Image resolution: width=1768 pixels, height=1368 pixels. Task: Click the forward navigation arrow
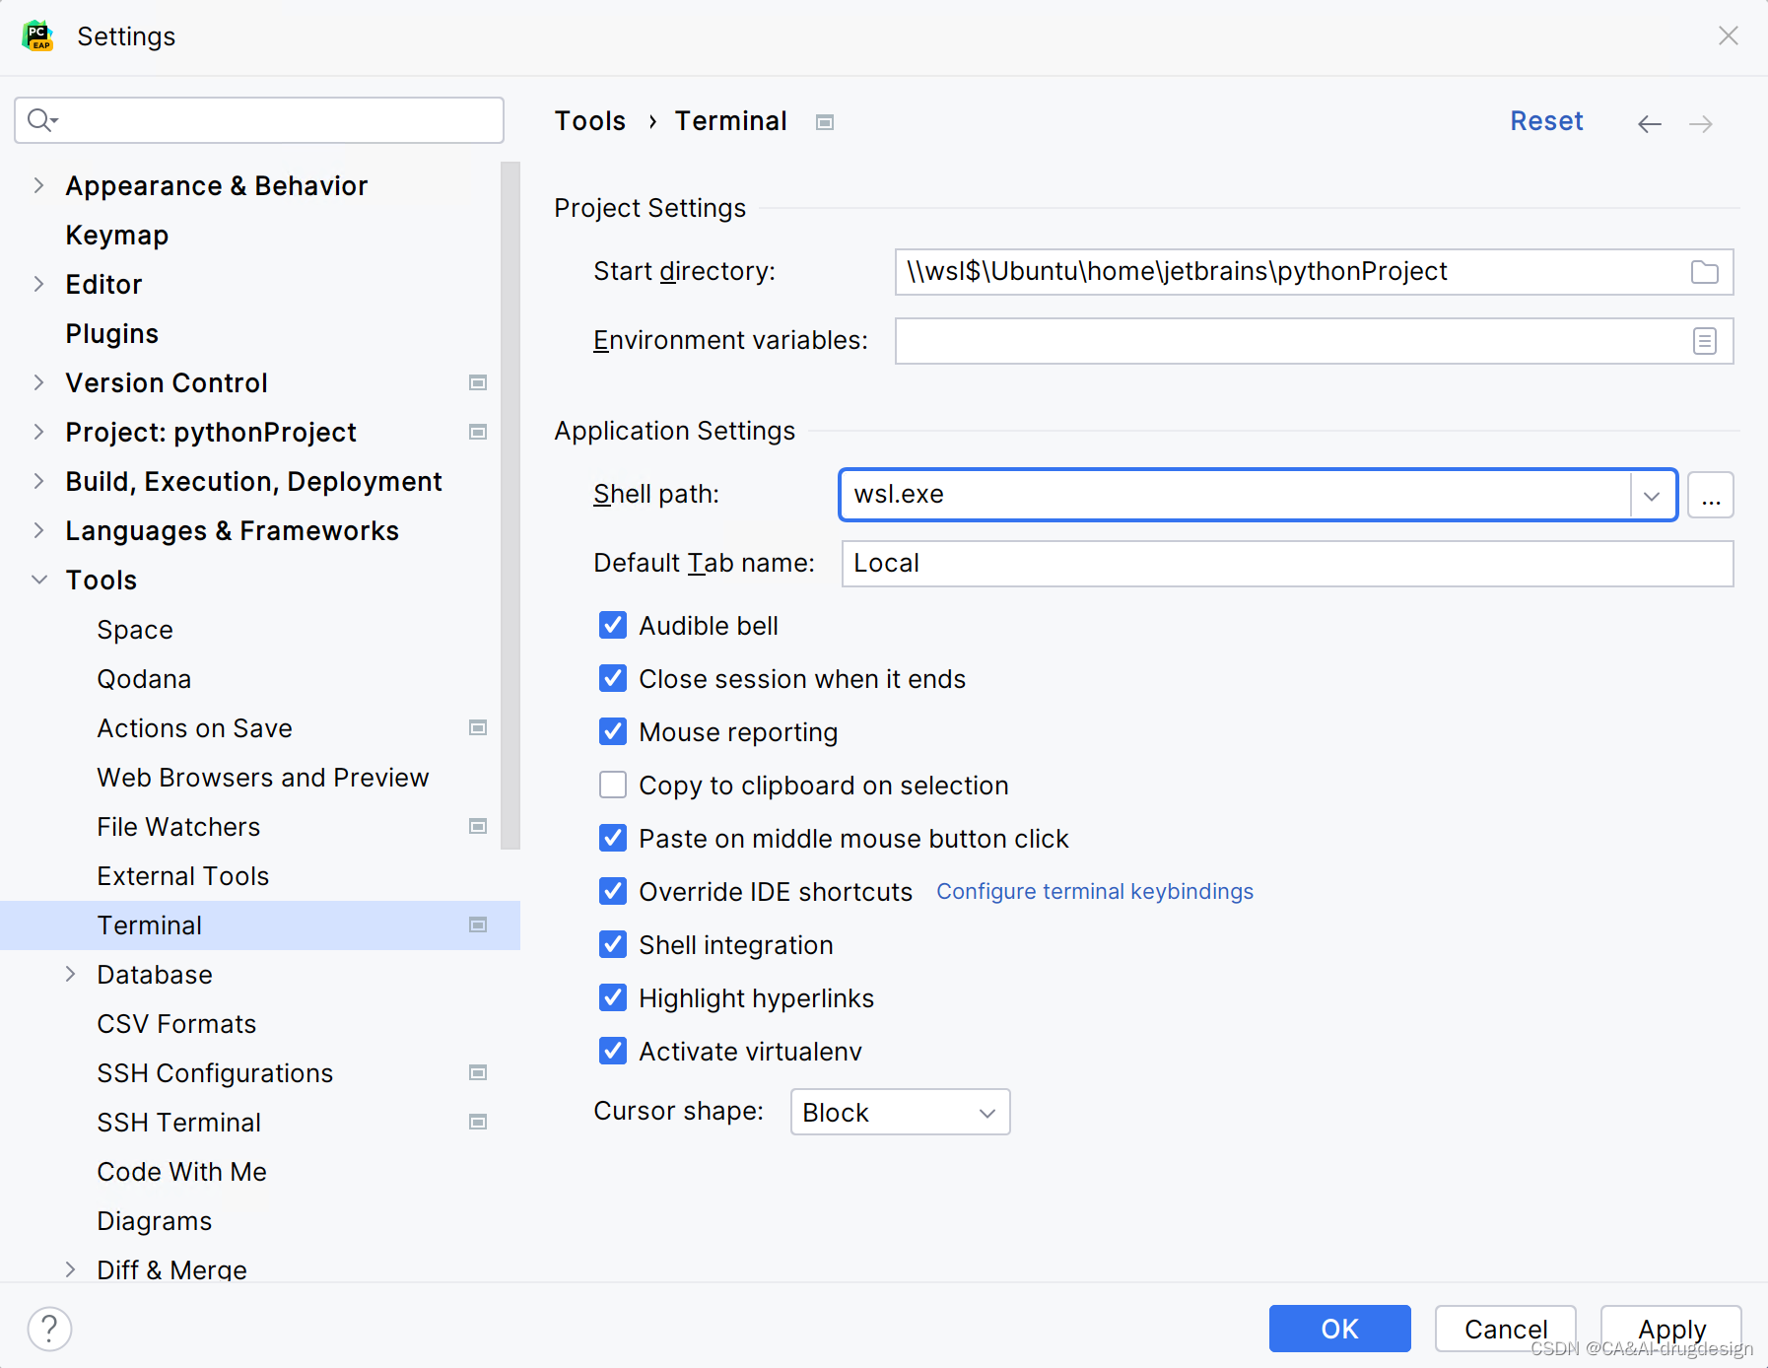pos(1701,123)
